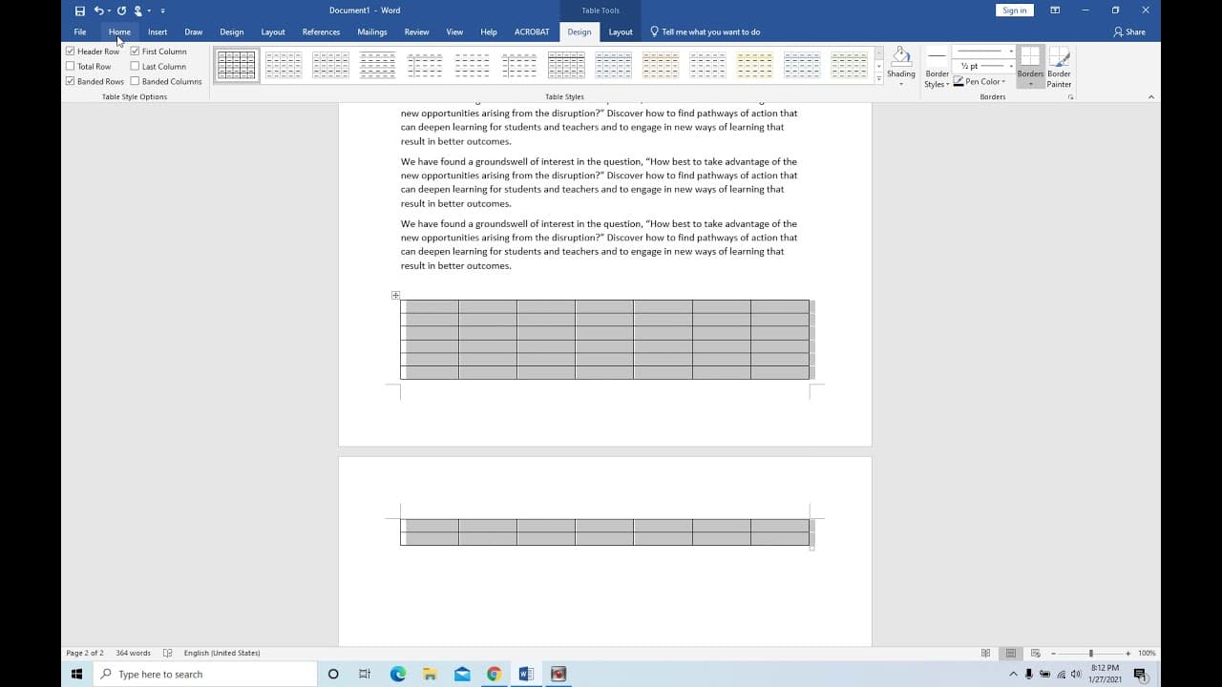Image resolution: width=1222 pixels, height=687 pixels.
Task: Apply the second table style in gallery
Action: (x=284, y=65)
